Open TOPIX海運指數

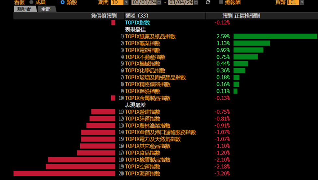click(143, 174)
